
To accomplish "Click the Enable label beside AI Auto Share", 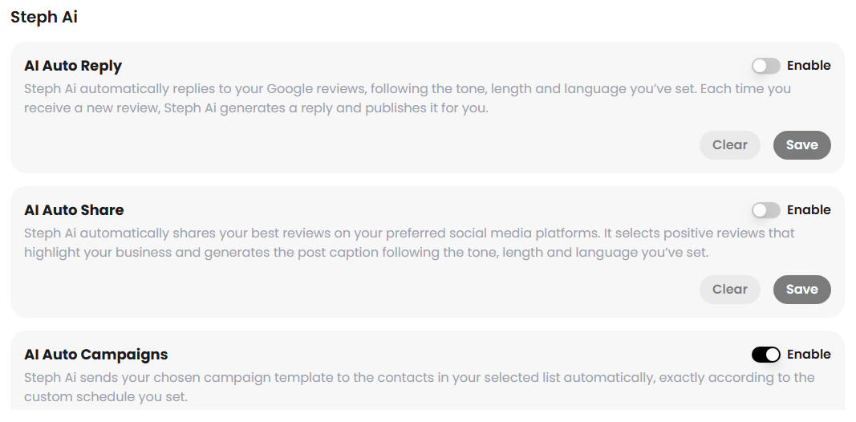I will coord(809,210).
